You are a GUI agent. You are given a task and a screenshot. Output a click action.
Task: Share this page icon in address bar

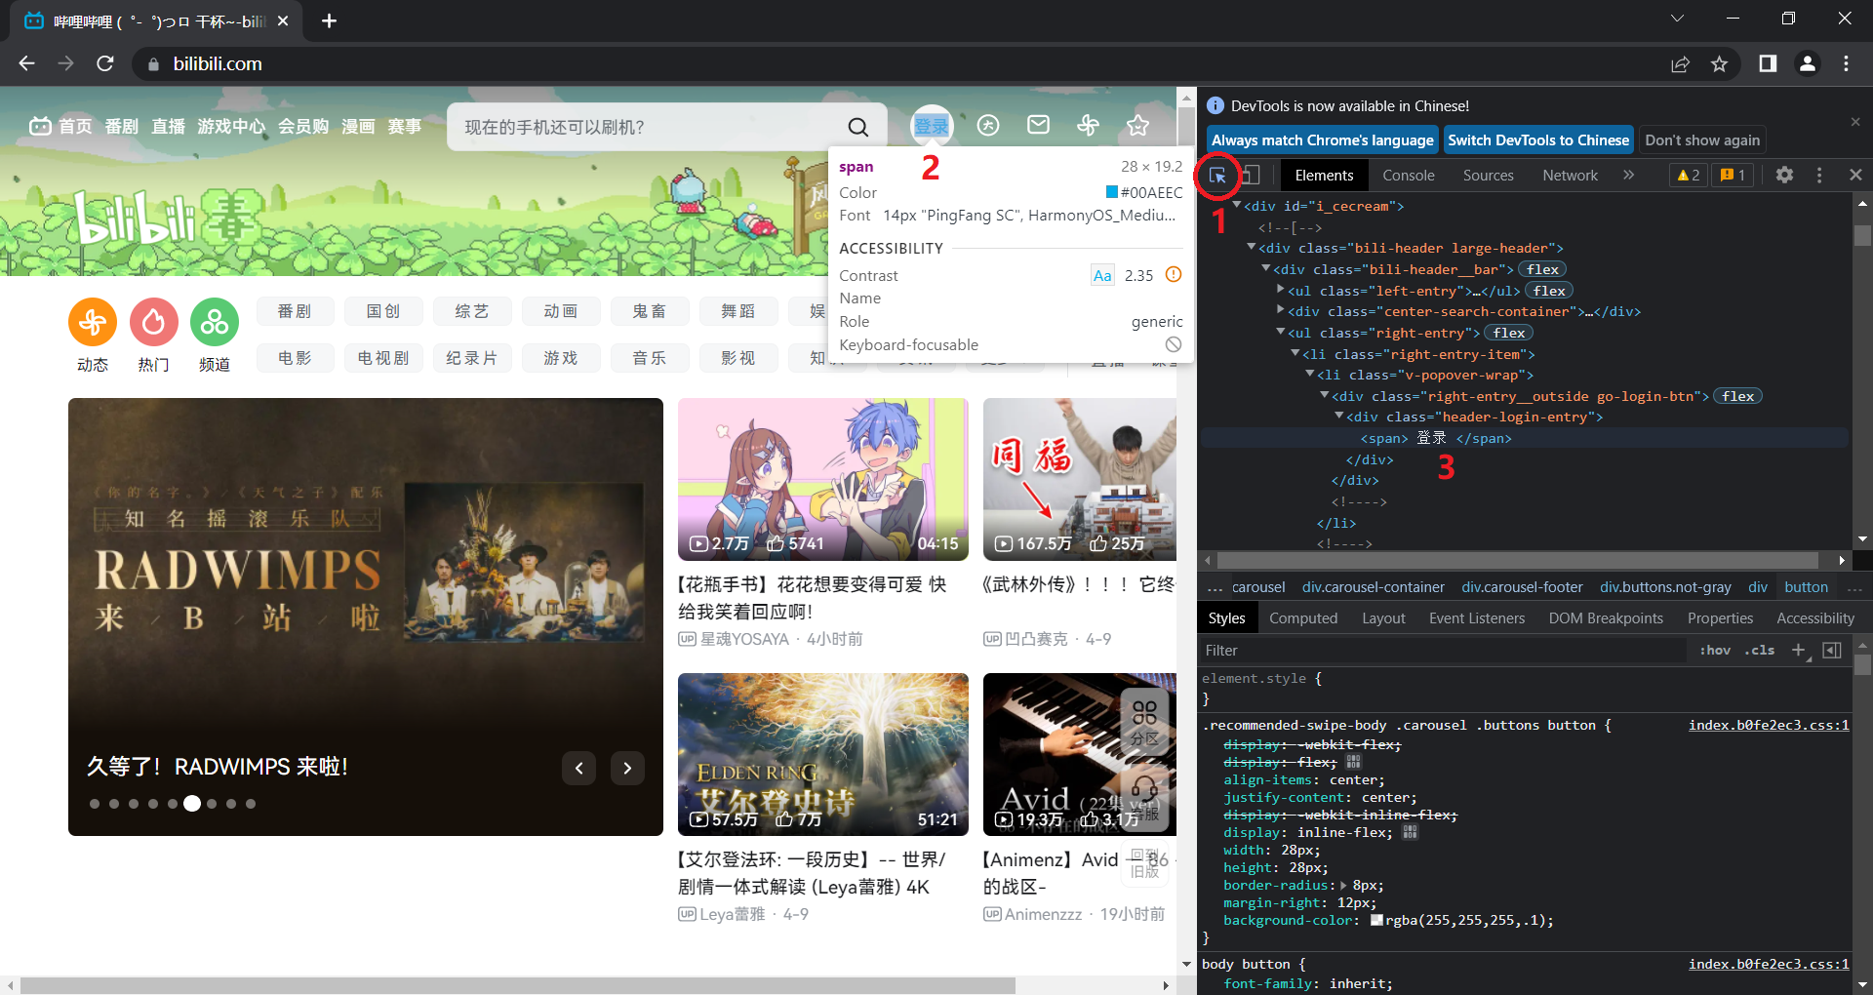click(1680, 63)
